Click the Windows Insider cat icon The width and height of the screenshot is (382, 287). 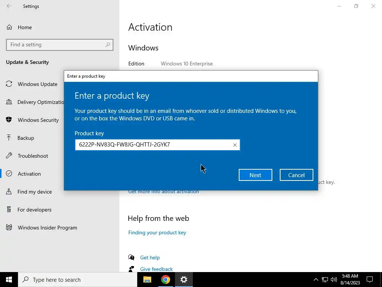click(9, 227)
